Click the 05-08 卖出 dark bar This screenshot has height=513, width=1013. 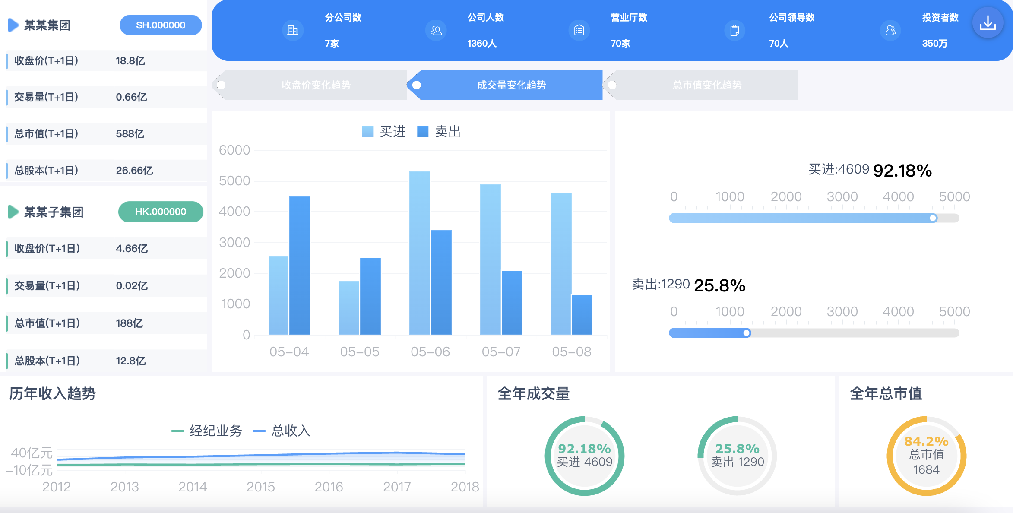point(582,315)
